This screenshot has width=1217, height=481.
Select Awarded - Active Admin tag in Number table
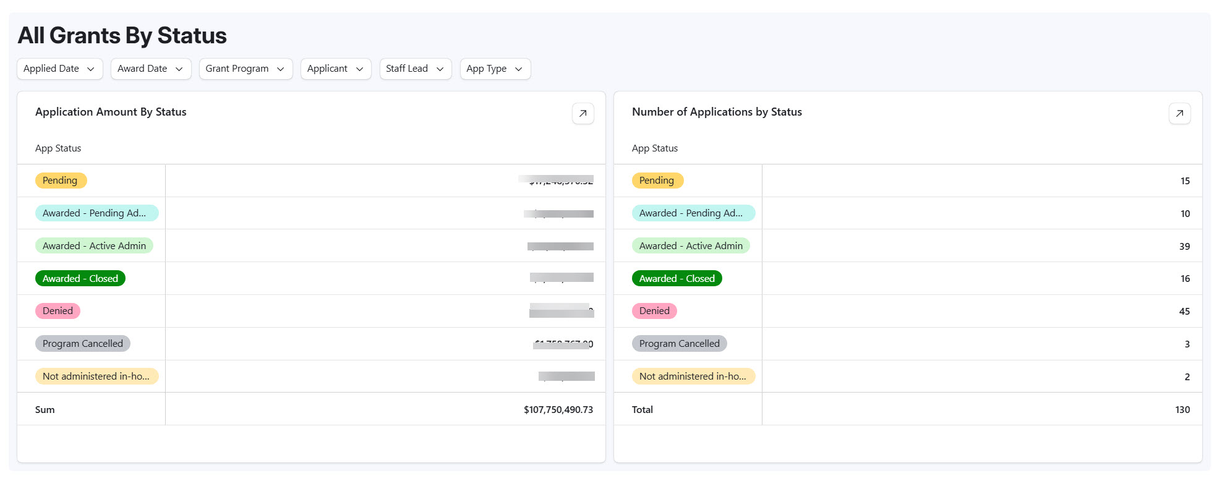pos(691,246)
